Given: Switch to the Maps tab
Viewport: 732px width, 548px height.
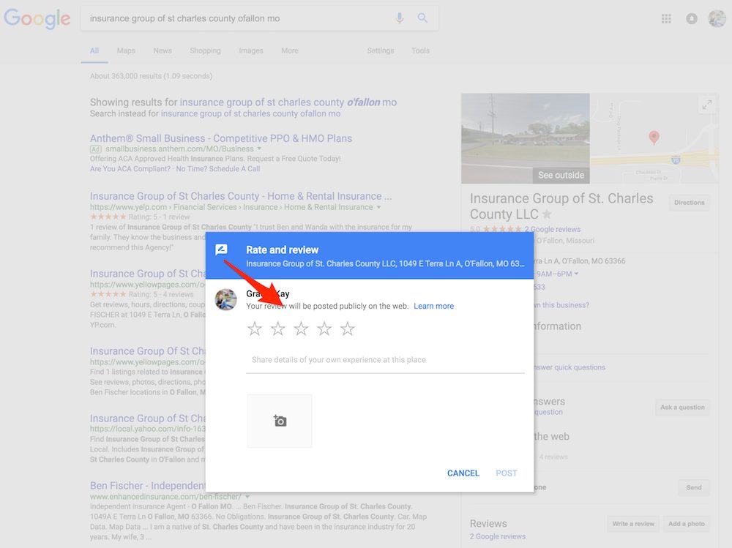Looking at the screenshot, I should point(126,50).
